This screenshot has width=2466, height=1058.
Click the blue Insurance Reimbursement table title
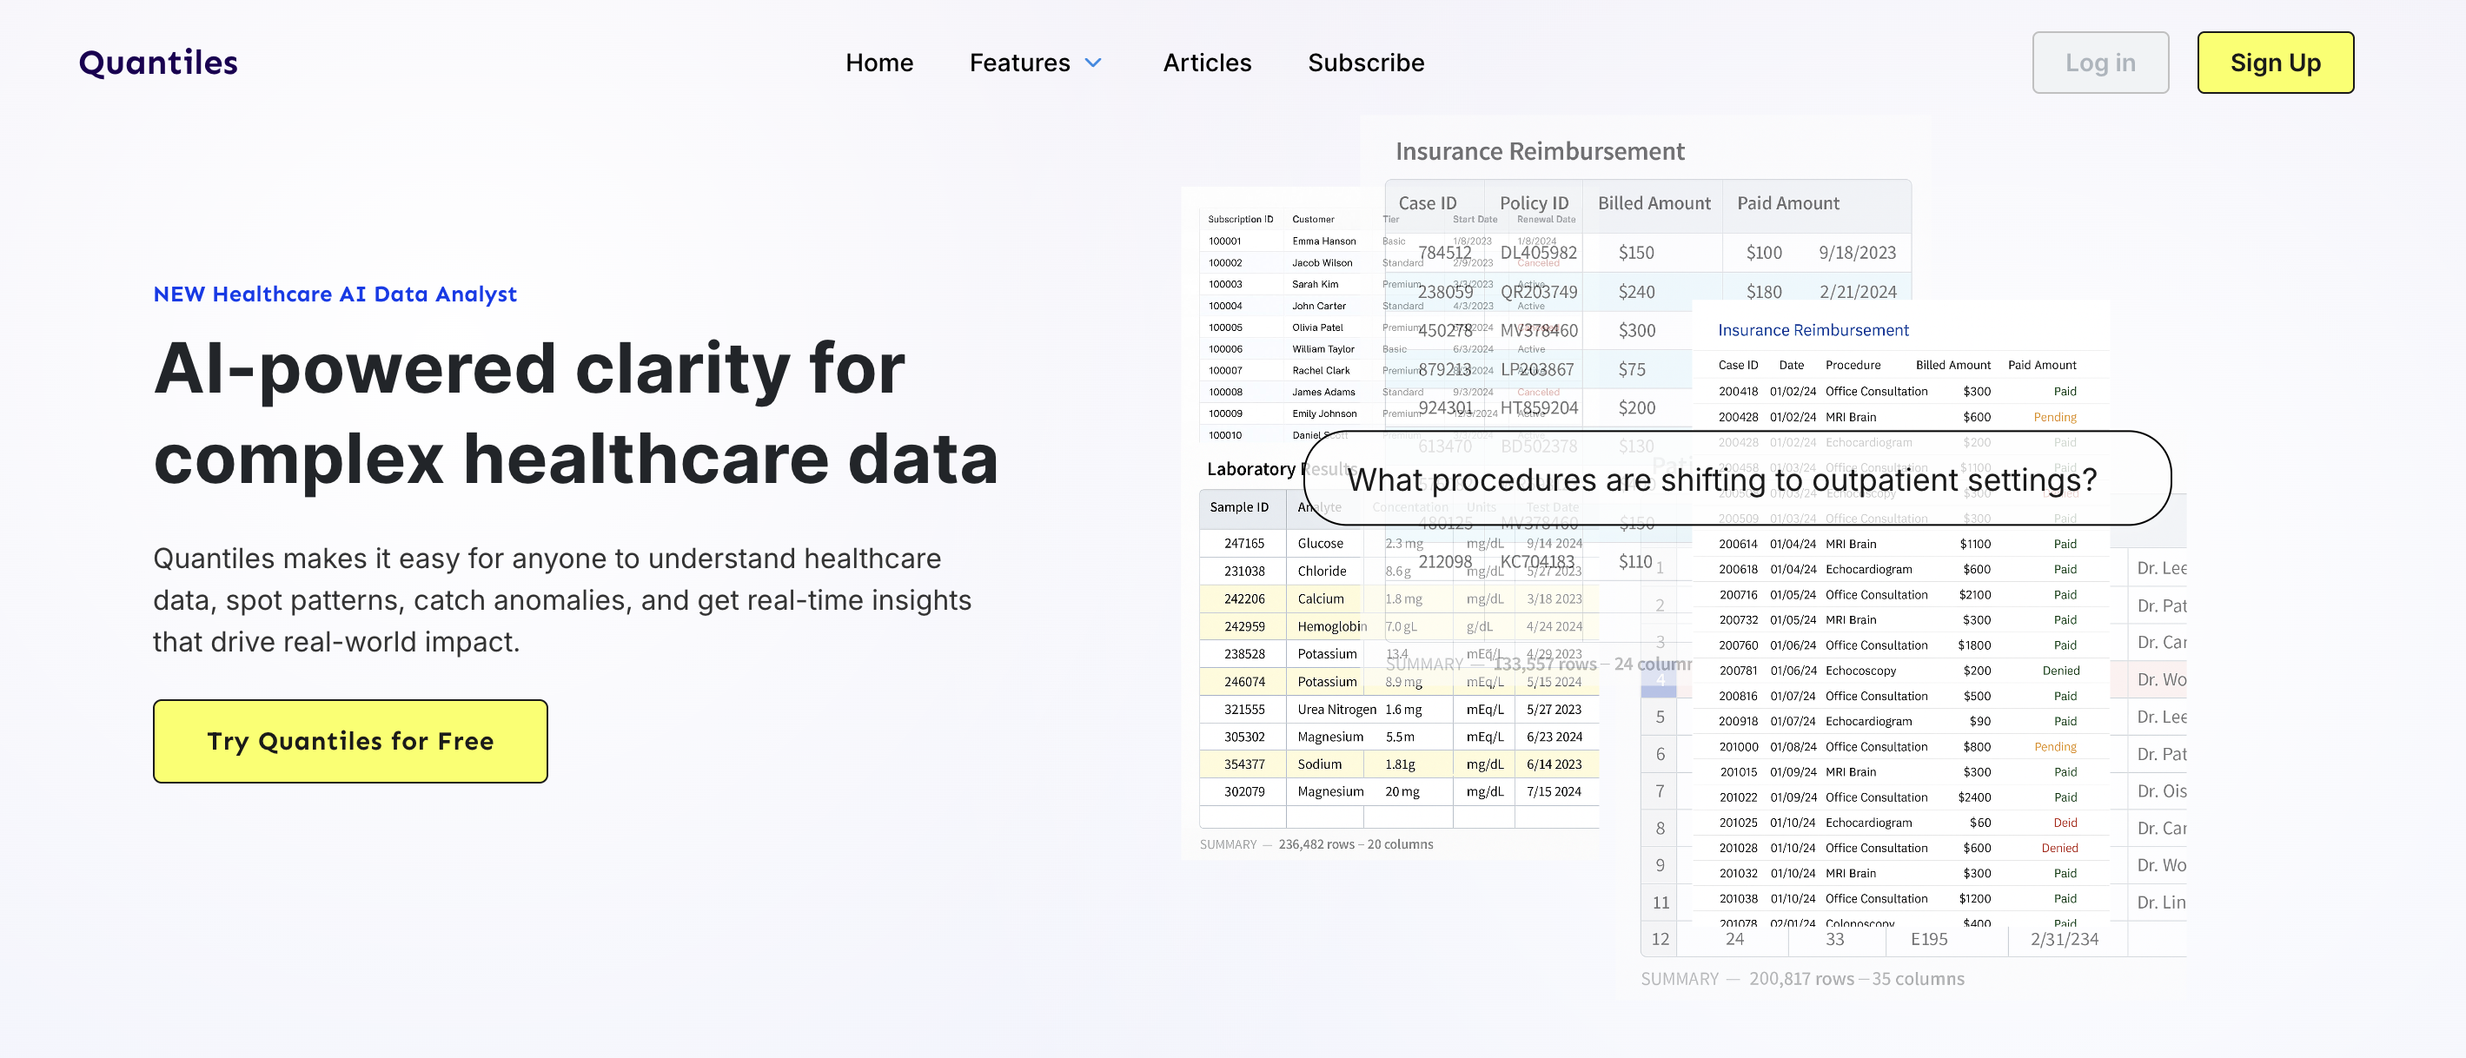[1813, 330]
